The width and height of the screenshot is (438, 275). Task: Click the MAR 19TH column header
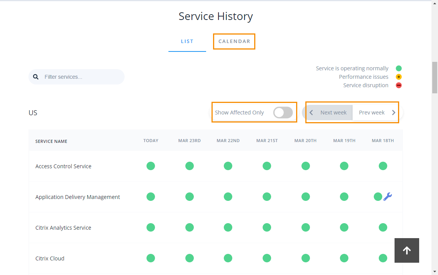[344, 141]
